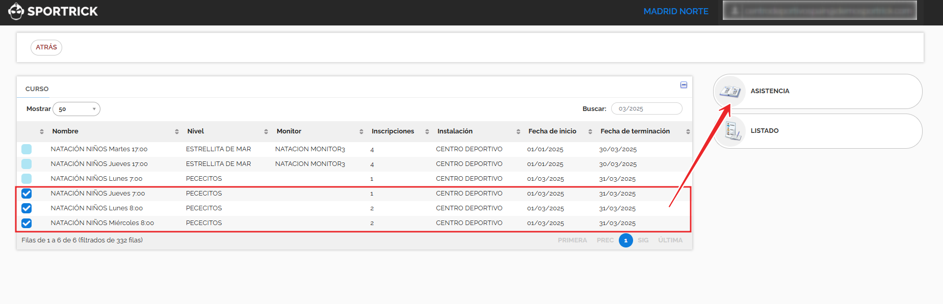Click name NATACIÓN NIÑOS Jueves 17:00
The image size is (943, 304).
click(99, 164)
